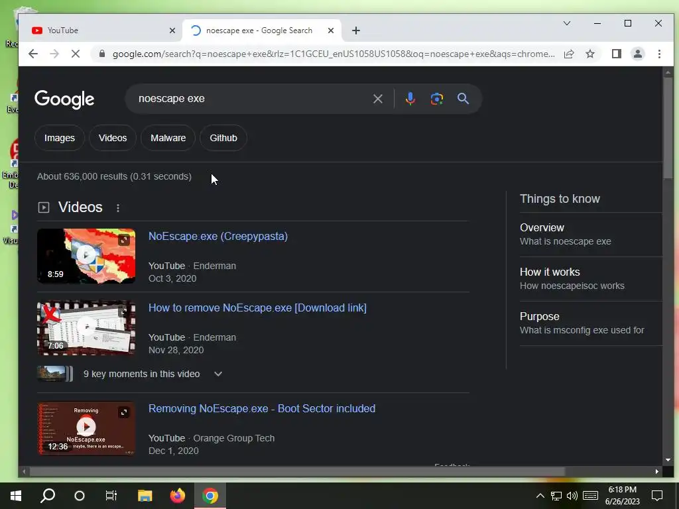The height and width of the screenshot is (509, 679).
Task: Submit search with magnifier icon
Action: (x=463, y=99)
